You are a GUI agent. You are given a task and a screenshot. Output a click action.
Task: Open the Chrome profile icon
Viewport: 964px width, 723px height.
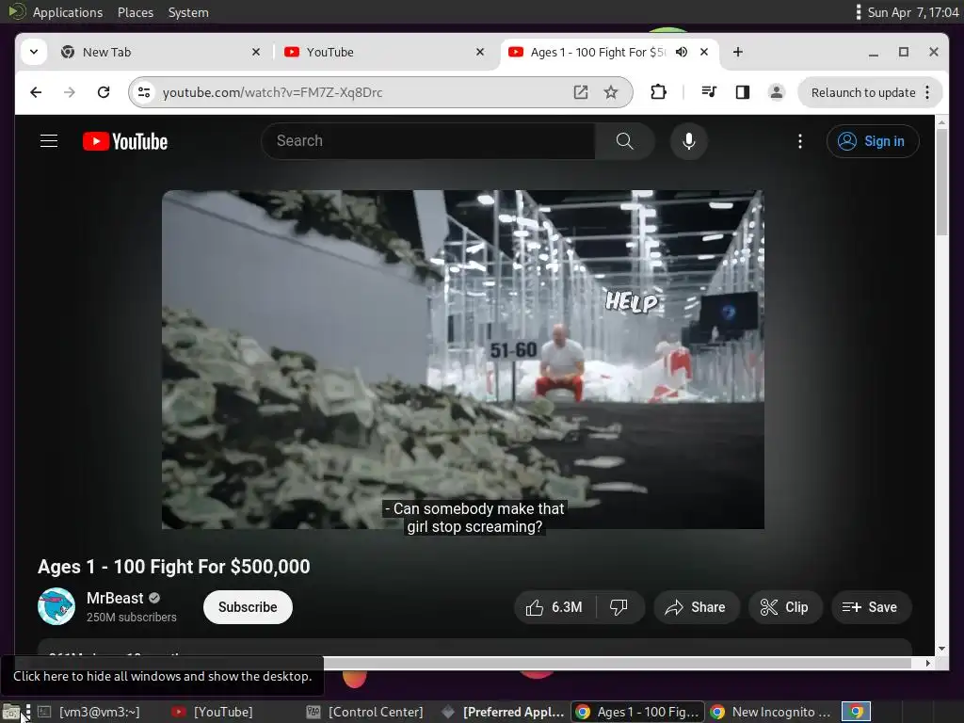777,92
